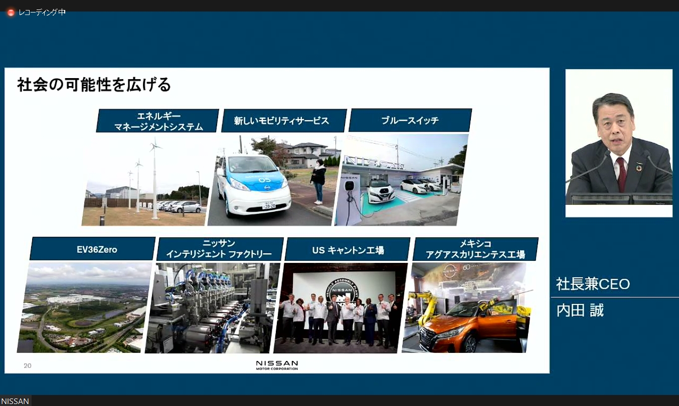Click the EV36Zero label banner
This screenshot has height=406, width=679.
tap(93, 249)
